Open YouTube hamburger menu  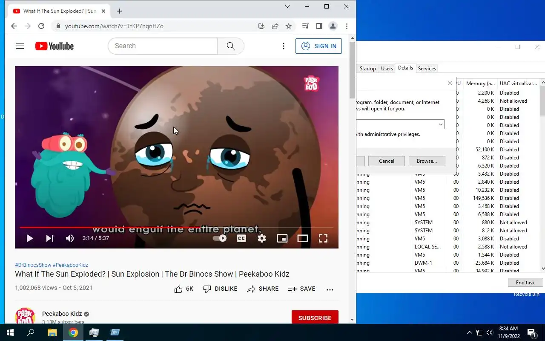click(x=20, y=46)
